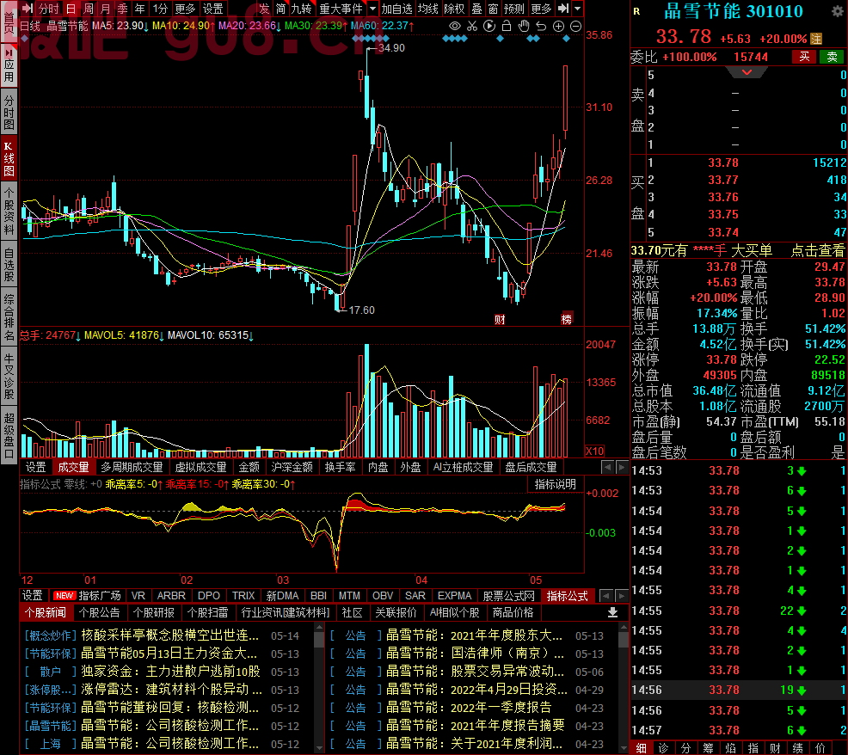
Task: Toggle 叠 overlay comparison
Action: [x=477, y=9]
